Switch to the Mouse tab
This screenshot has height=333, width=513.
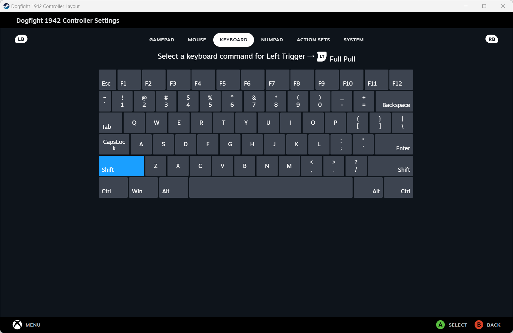pyautogui.click(x=197, y=40)
